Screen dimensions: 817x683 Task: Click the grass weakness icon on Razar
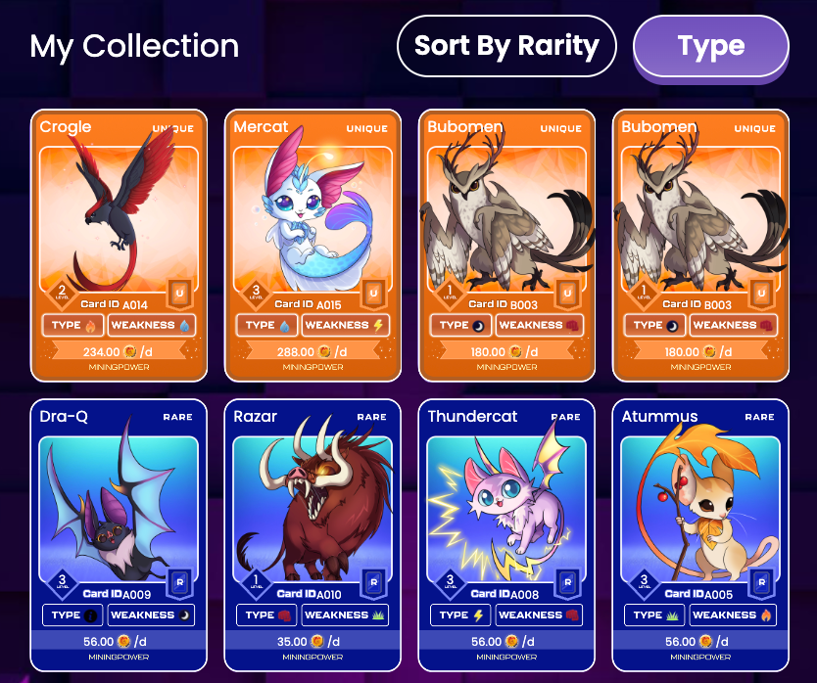tap(378, 615)
